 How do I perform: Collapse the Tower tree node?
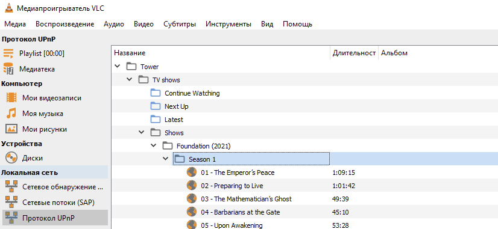[x=117, y=67]
